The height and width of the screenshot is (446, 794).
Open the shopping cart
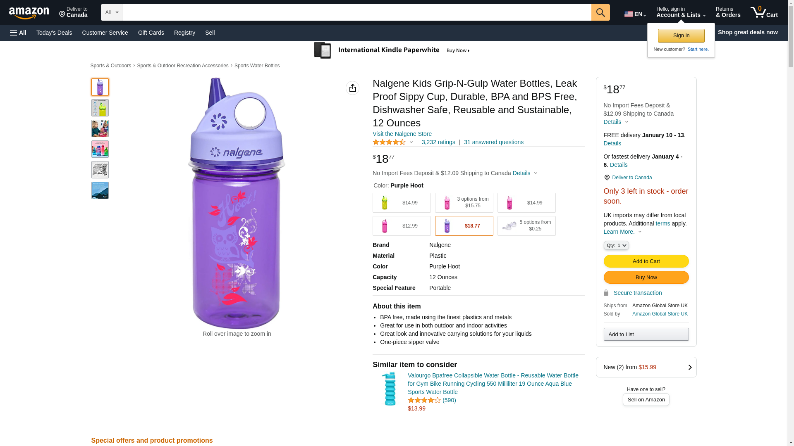[764, 12]
